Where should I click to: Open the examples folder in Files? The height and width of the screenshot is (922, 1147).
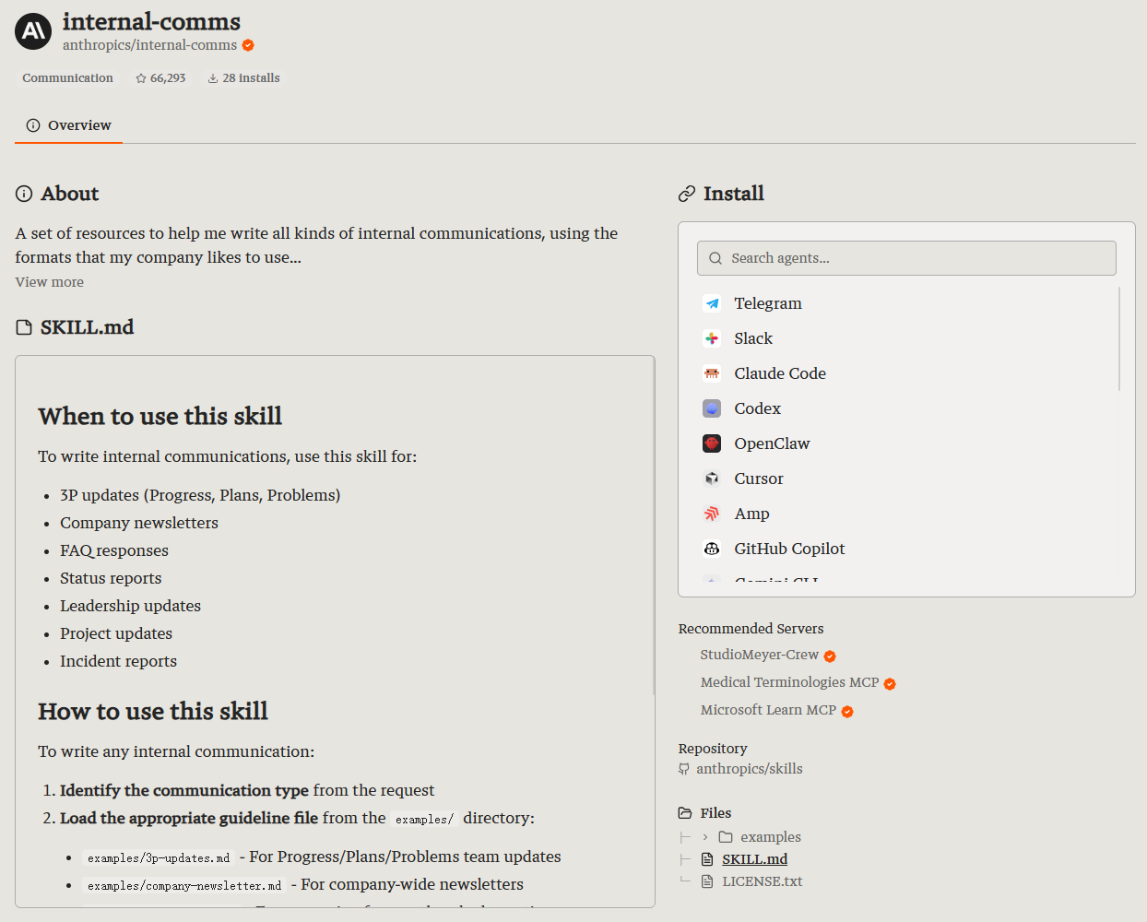point(771,837)
